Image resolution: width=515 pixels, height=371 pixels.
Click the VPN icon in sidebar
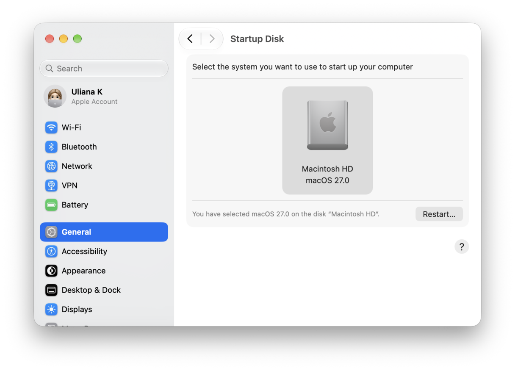pos(51,185)
